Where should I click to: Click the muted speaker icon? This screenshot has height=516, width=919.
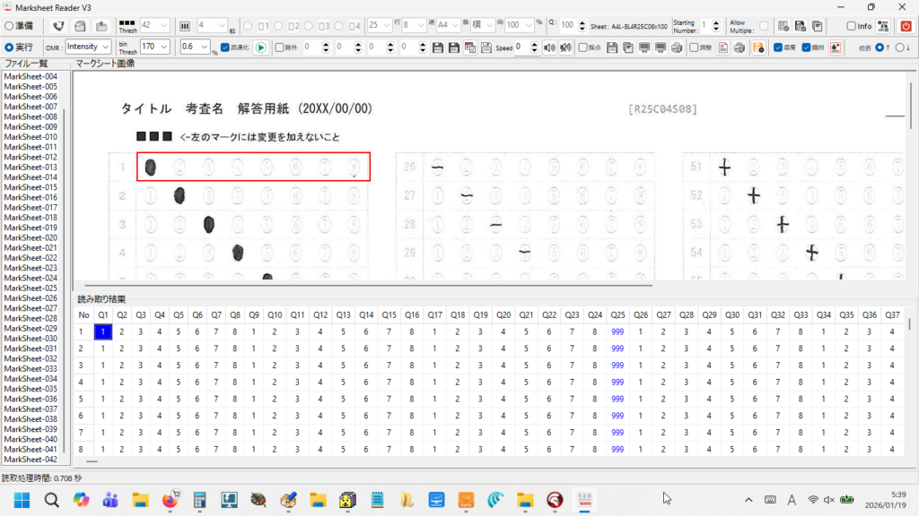pyautogui.click(x=565, y=47)
